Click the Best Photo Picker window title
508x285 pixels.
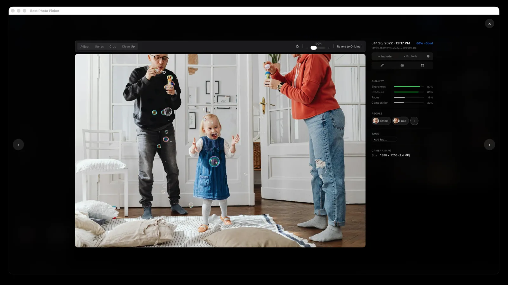[45, 11]
